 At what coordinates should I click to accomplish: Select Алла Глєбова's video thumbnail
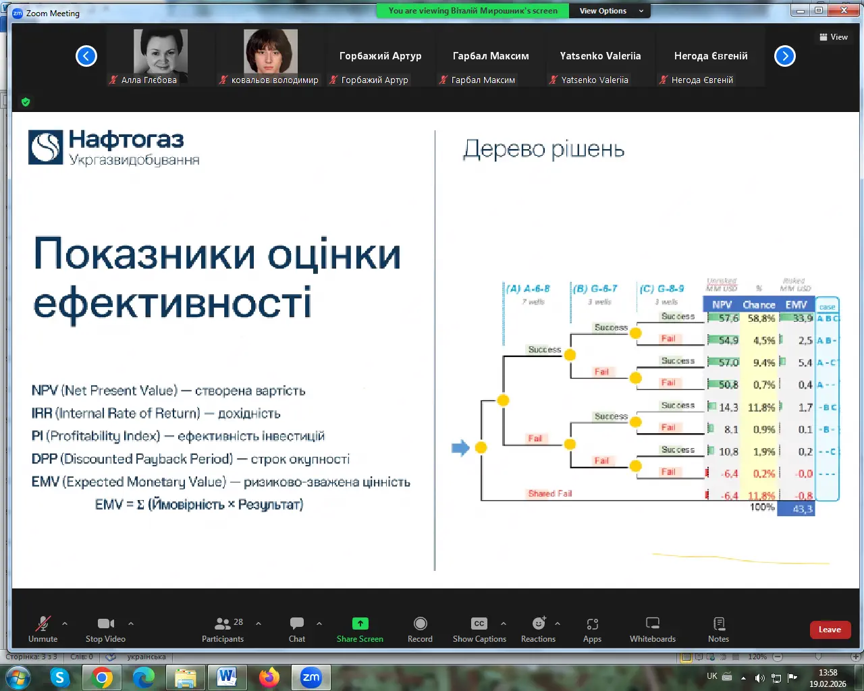pyautogui.click(x=161, y=53)
